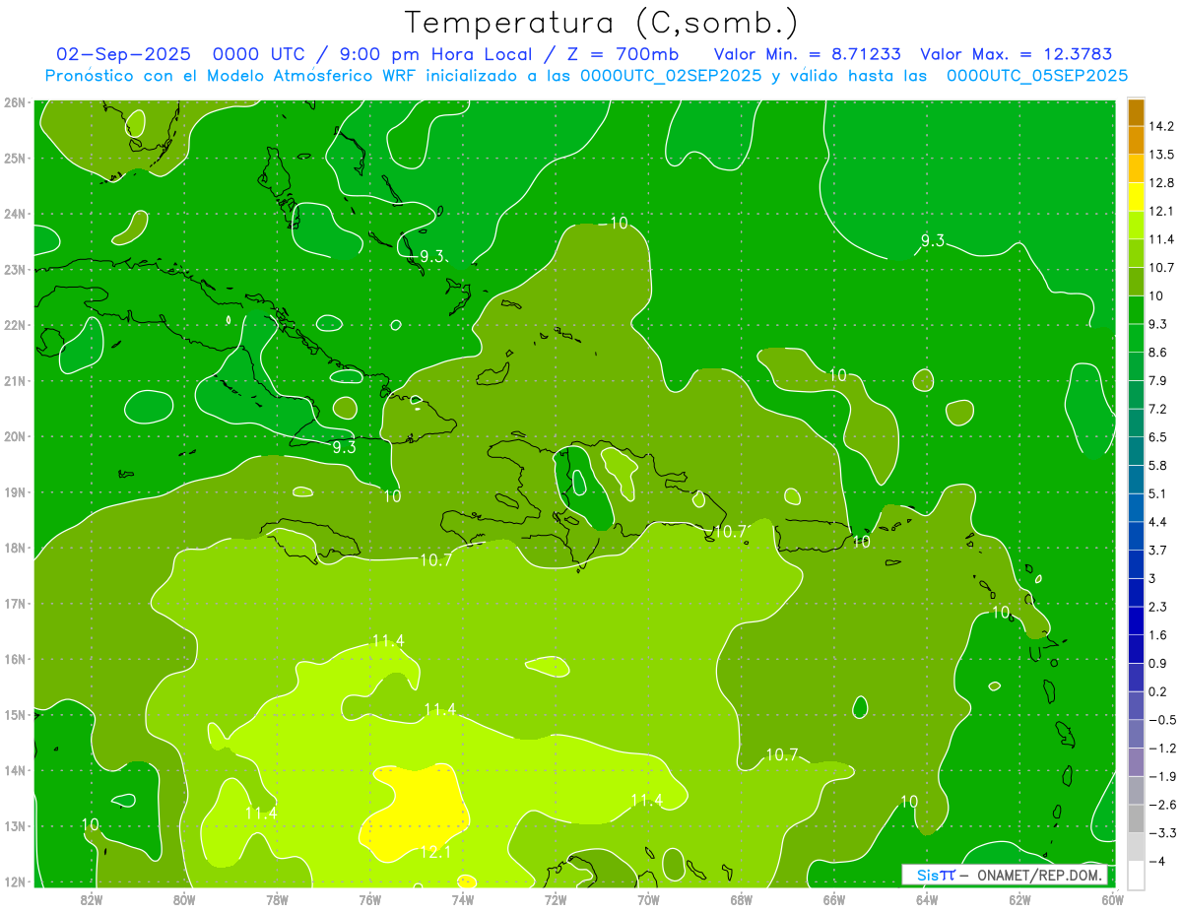Click the dark blue swatch between 2.3 and 3

click(1136, 592)
